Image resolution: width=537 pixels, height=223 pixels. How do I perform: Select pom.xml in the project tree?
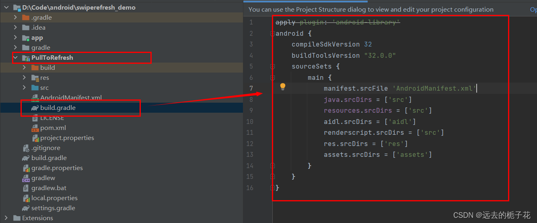53,128
